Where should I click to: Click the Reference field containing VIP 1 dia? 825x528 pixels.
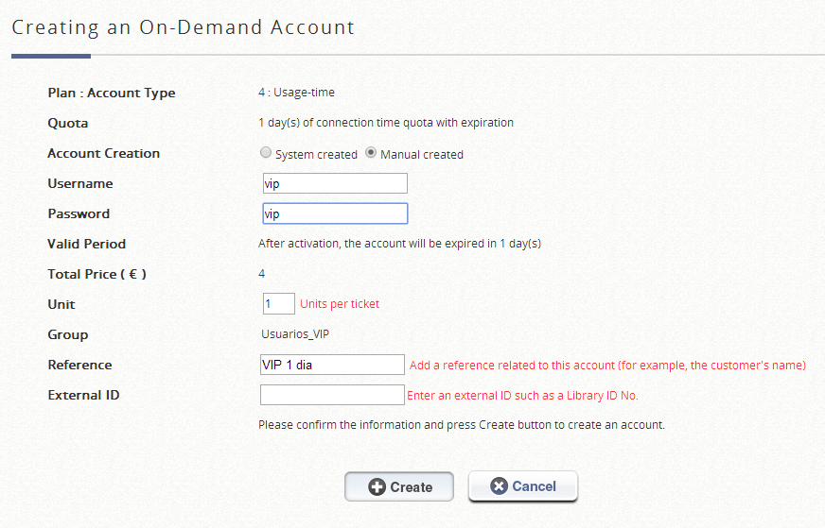pyautogui.click(x=332, y=365)
